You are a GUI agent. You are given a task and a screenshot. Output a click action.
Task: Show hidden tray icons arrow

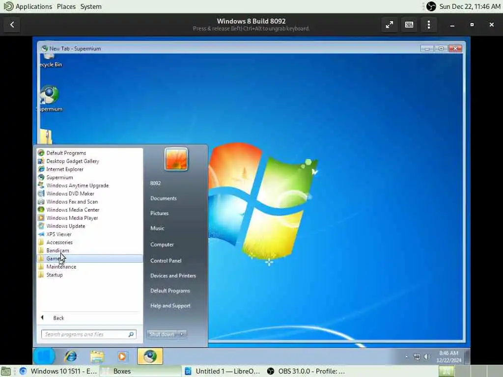pos(406,356)
